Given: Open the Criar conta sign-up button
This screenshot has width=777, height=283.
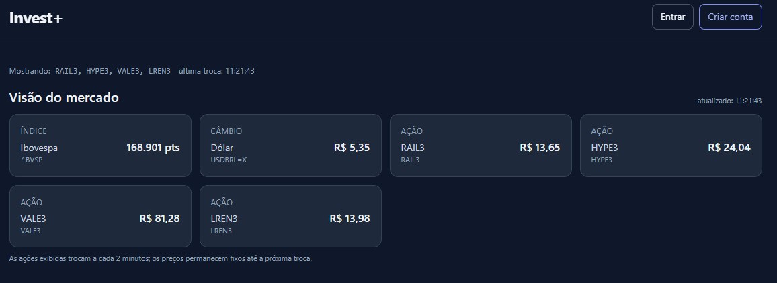Looking at the screenshot, I should tap(730, 17).
